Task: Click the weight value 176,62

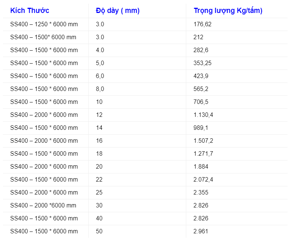Action: [203, 24]
